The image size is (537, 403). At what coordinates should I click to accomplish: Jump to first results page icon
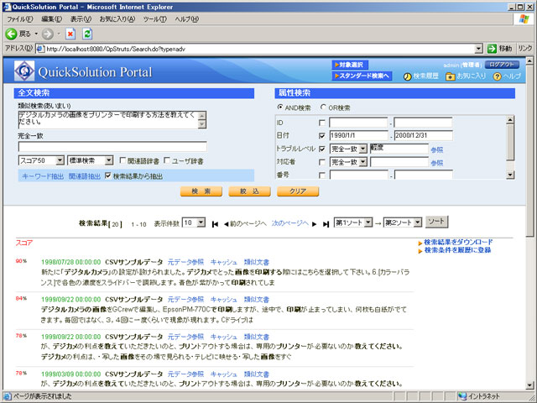click(x=216, y=223)
